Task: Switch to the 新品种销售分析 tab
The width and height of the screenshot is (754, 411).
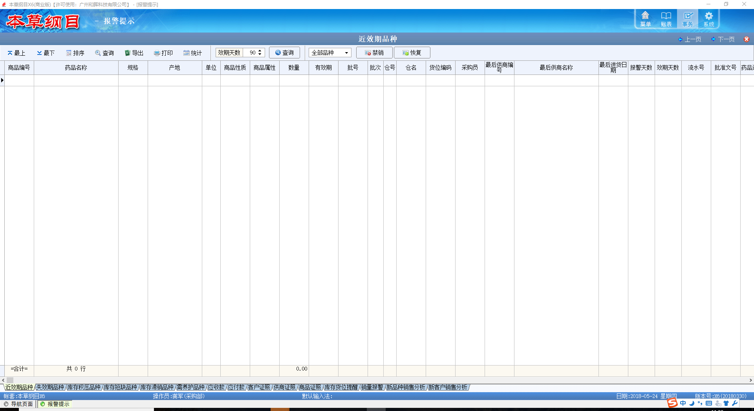Action: click(x=406, y=387)
